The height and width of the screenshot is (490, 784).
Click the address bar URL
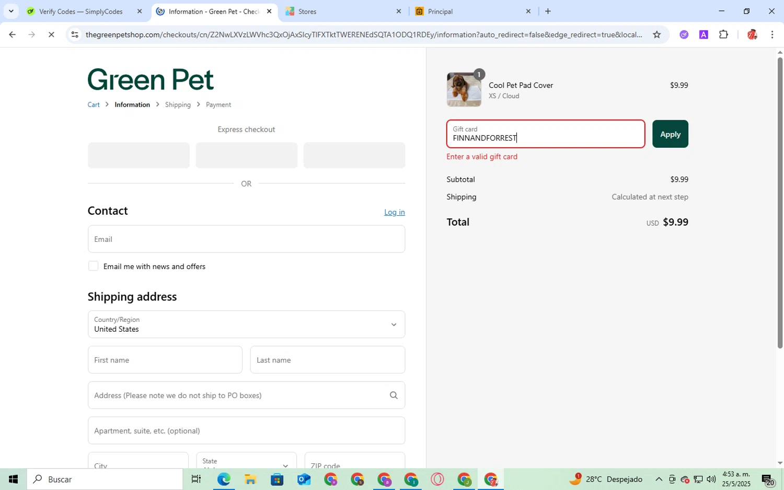tap(364, 34)
